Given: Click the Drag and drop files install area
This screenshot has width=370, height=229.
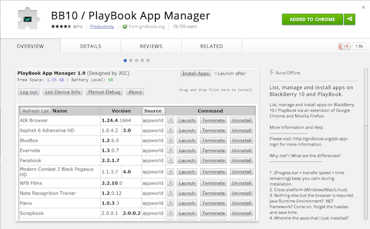Looking at the screenshot, I should point(216,90).
